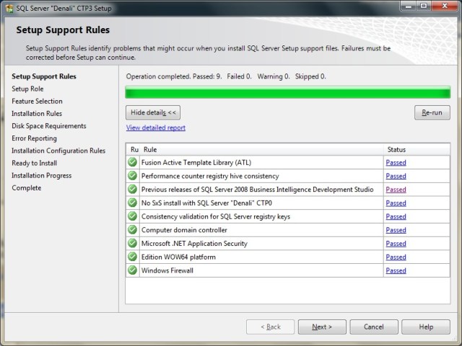Click check icon next to Edition WOW64 platform

(132, 257)
